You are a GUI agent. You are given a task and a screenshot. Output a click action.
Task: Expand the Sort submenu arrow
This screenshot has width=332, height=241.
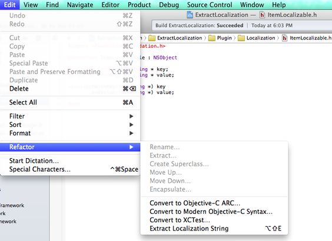pos(131,125)
